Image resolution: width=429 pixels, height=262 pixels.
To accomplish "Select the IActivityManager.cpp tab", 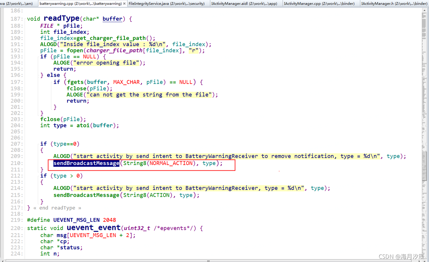I will click(320, 4).
